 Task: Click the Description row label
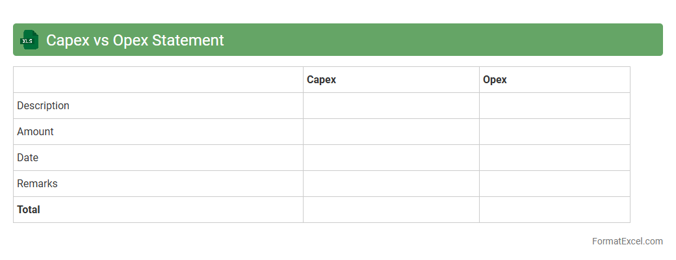[43, 106]
